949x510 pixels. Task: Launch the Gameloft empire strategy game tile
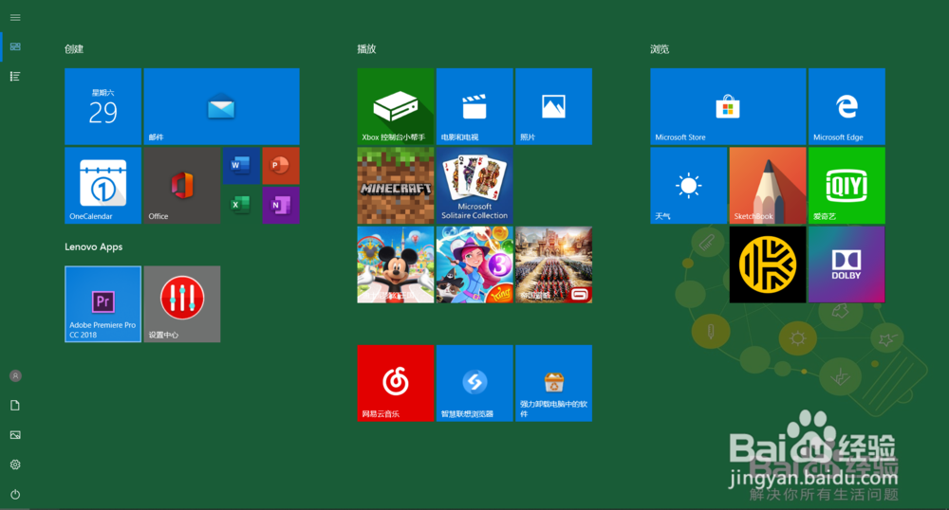(x=554, y=264)
